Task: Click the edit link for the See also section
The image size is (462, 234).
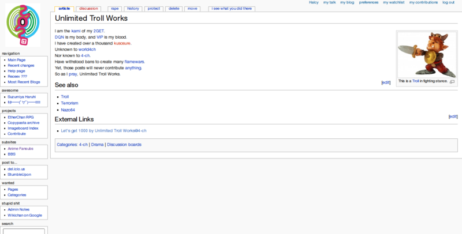Action: click(x=386, y=83)
